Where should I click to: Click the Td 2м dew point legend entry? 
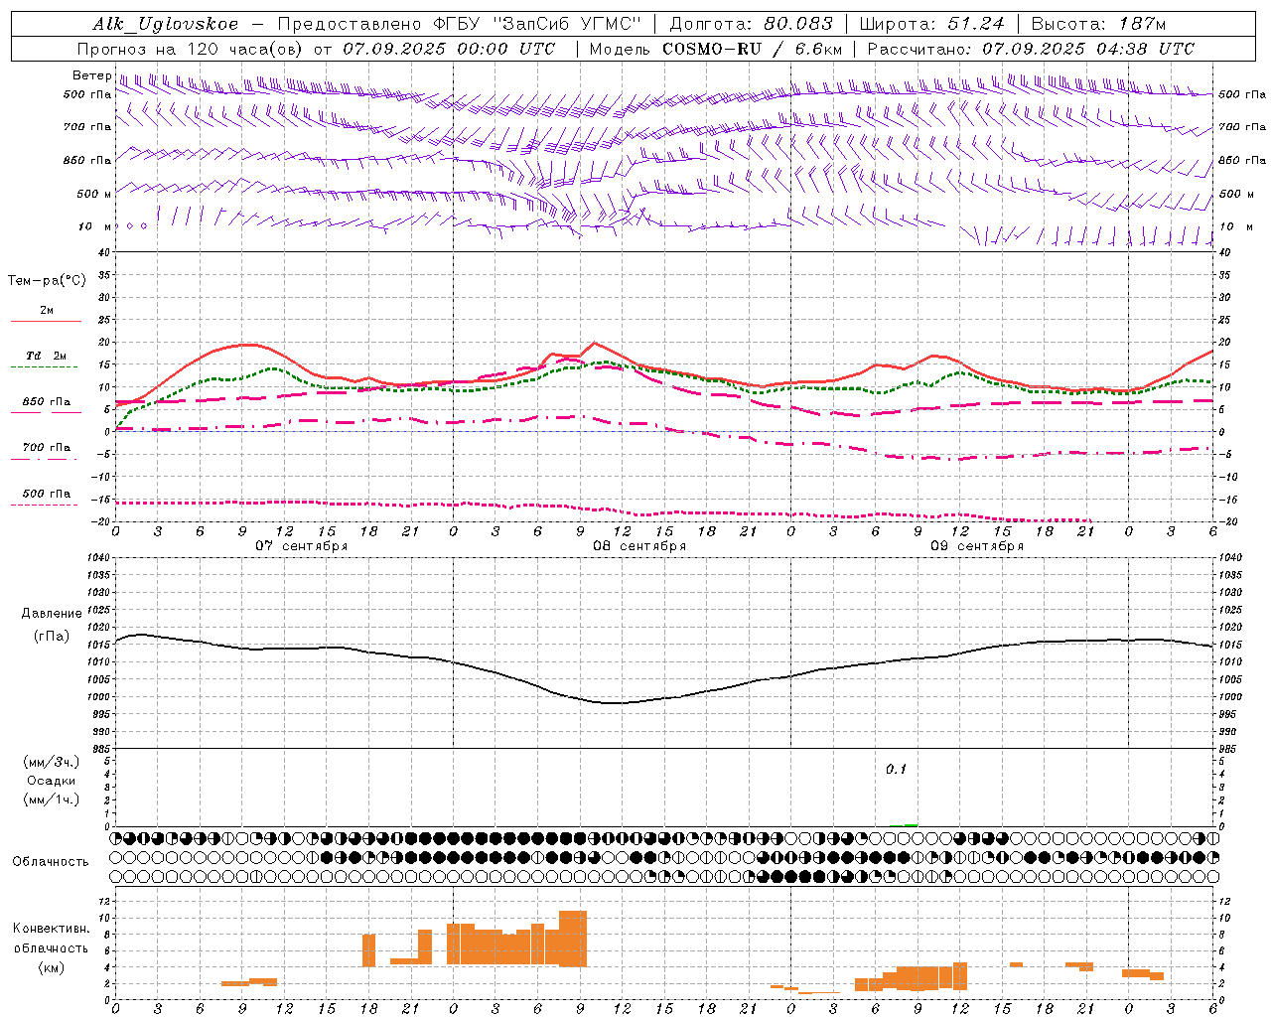46,360
